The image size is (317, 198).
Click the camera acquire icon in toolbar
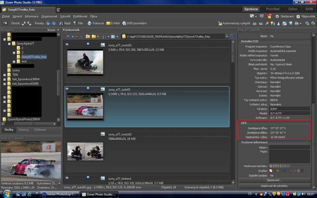pyautogui.click(x=6, y=23)
